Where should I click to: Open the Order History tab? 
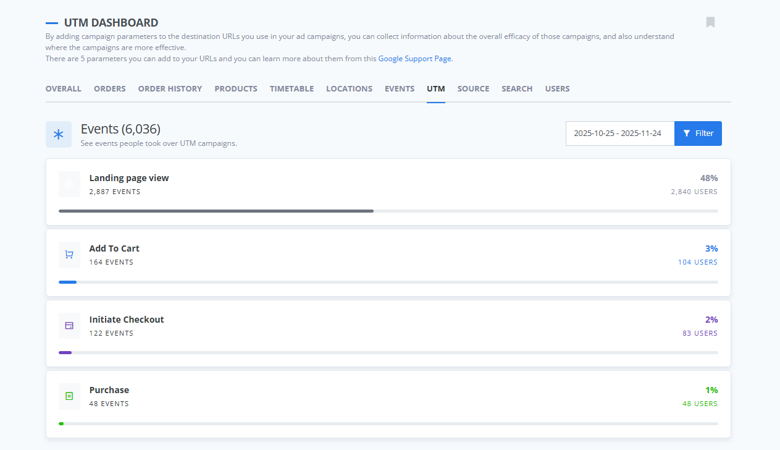coord(170,89)
